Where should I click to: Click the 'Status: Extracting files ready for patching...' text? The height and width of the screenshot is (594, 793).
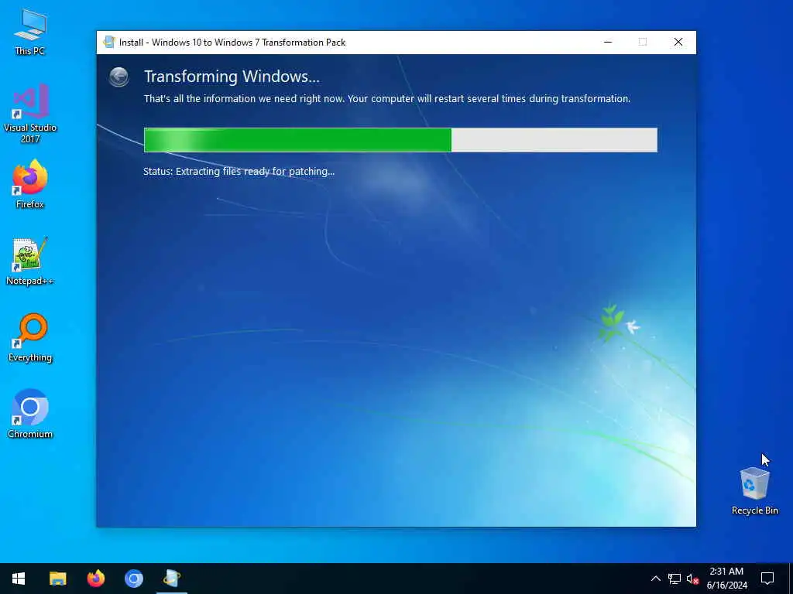pyautogui.click(x=239, y=171)
